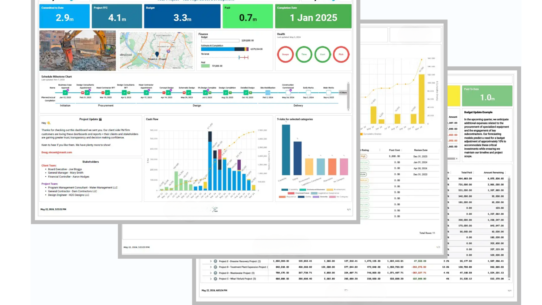Click the P icon beside Project C

point(215,279)
